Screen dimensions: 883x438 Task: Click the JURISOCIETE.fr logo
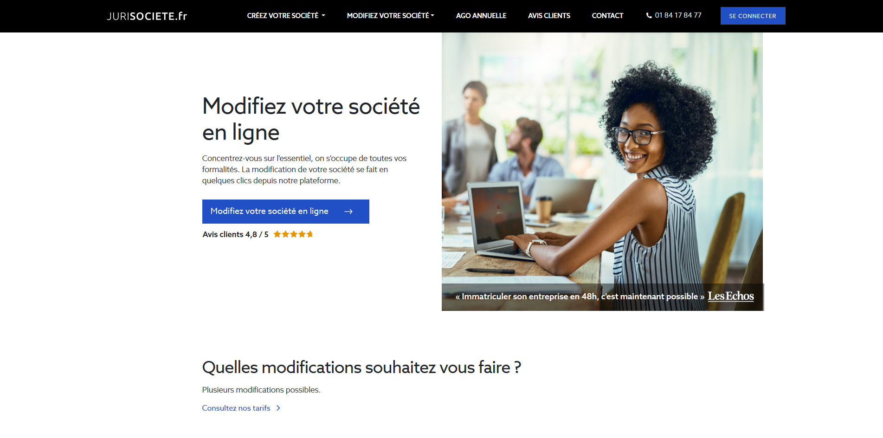(147, 16)
